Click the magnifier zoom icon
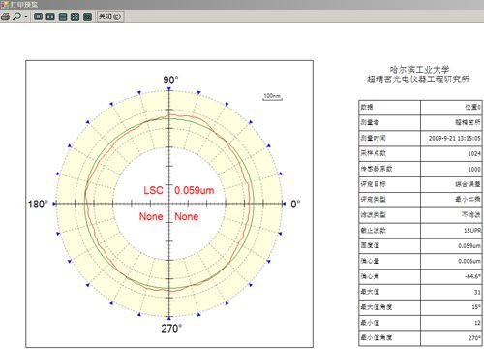Image resolution: width=484 pixels, height=349 pixels. (x=16, y=16)
